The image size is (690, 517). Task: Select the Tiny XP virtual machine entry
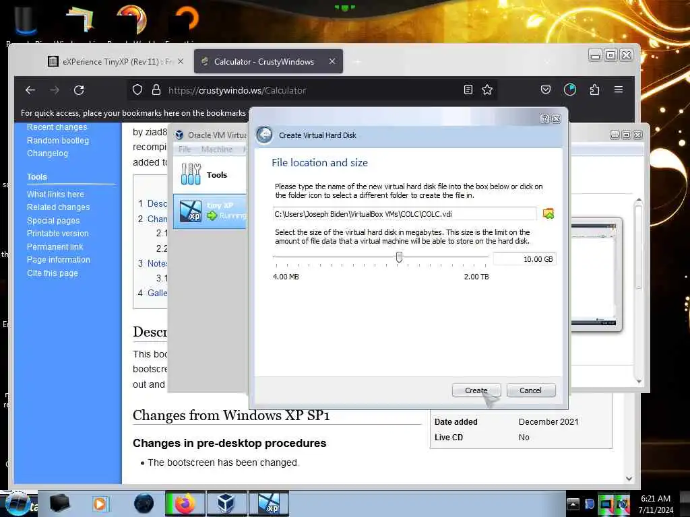210,211
